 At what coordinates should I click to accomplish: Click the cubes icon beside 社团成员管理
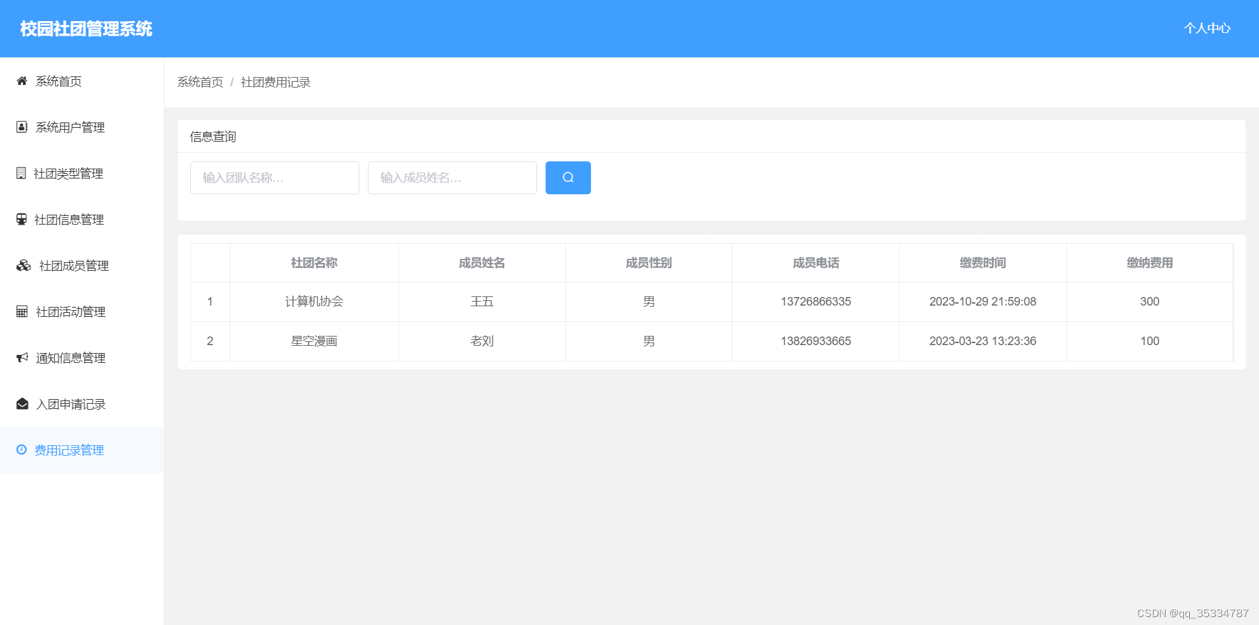pos(24,265)
